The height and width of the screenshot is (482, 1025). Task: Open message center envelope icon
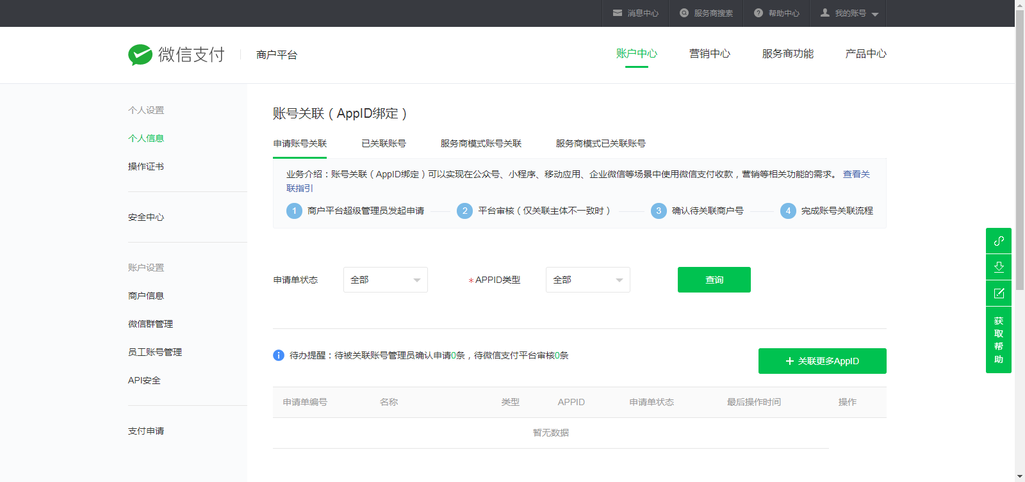pyautogui.click(x=618, y=13)
